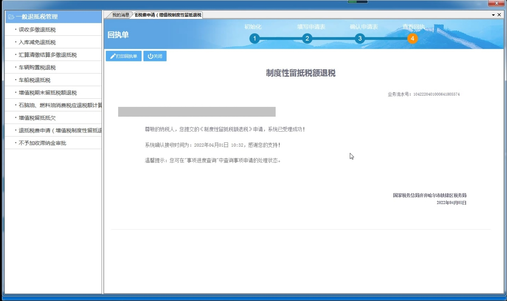Image resolution: width=507 pixels, height=301 pixels.
Task: Open 车辆购置税退税 entry
Action: (37, 67)
